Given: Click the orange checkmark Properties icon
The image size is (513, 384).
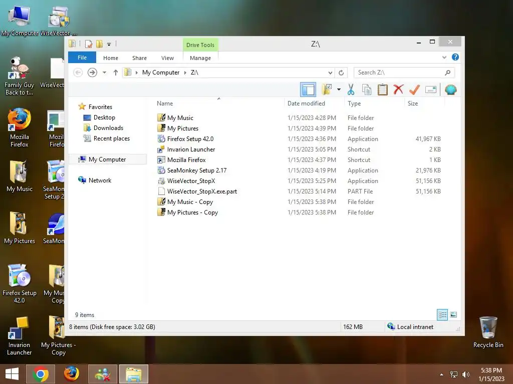Looking at the screenshot, I should pos(414,89).
